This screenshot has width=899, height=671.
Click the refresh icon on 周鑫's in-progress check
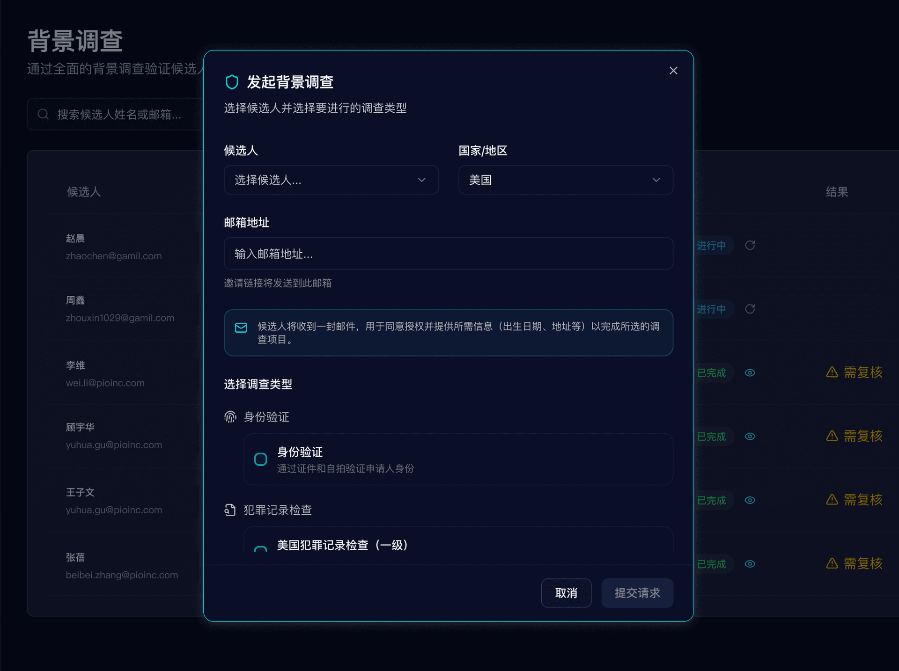(750, 309)
